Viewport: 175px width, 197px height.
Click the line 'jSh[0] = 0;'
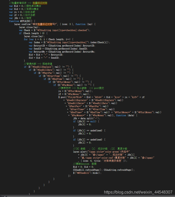85,124
